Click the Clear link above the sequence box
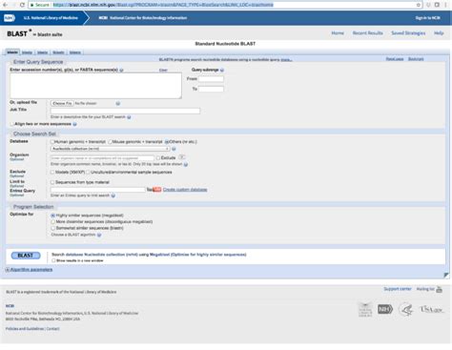 [163, 71]
